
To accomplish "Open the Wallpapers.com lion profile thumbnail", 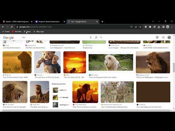I will point(153,62).
